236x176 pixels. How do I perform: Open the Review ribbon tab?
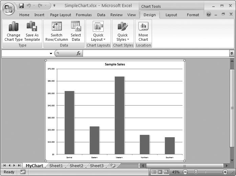tap(116, 15)
